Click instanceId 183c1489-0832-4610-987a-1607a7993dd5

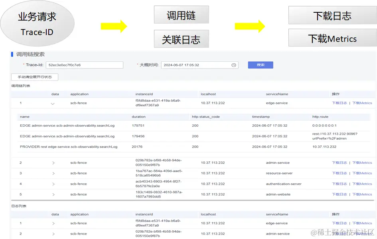pyautogui.click(x=159, y=194)
